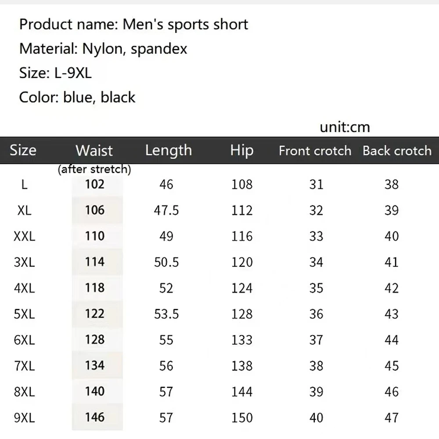Select the 3XL size row label
This screenshot has width=439, height=439.
click(24, 263)
